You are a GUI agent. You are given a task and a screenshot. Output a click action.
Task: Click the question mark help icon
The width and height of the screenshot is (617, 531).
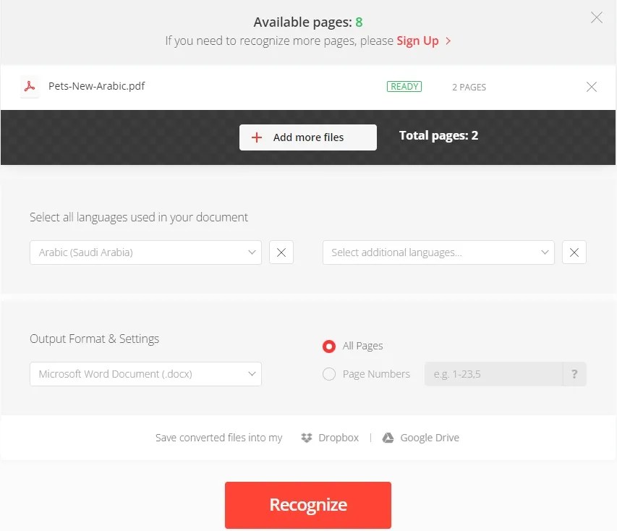pyautogui.click(x=574, y=374)
